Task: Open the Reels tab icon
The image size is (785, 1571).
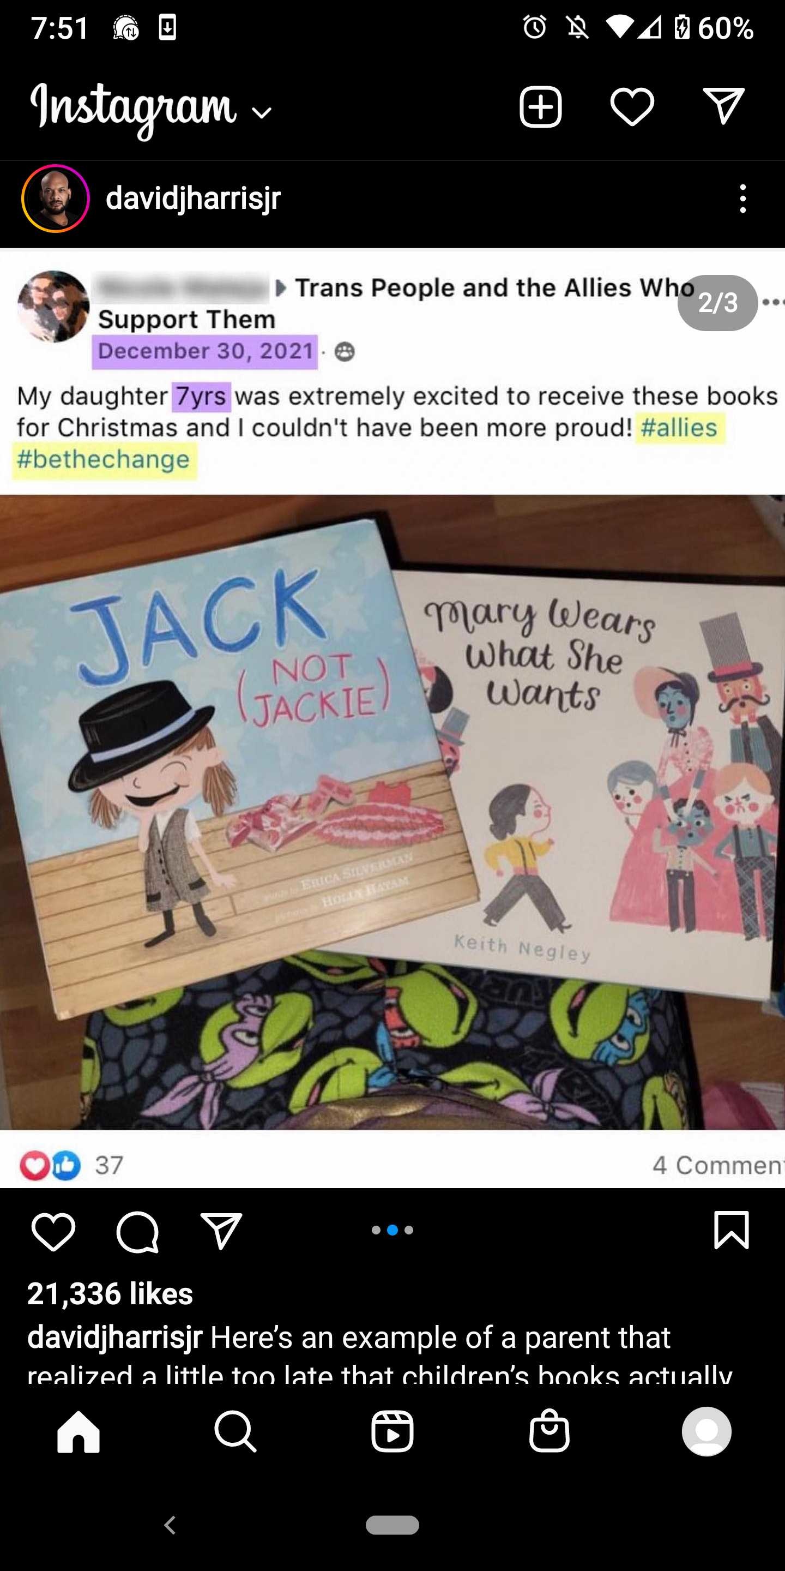Action: tap(392, 1431)
